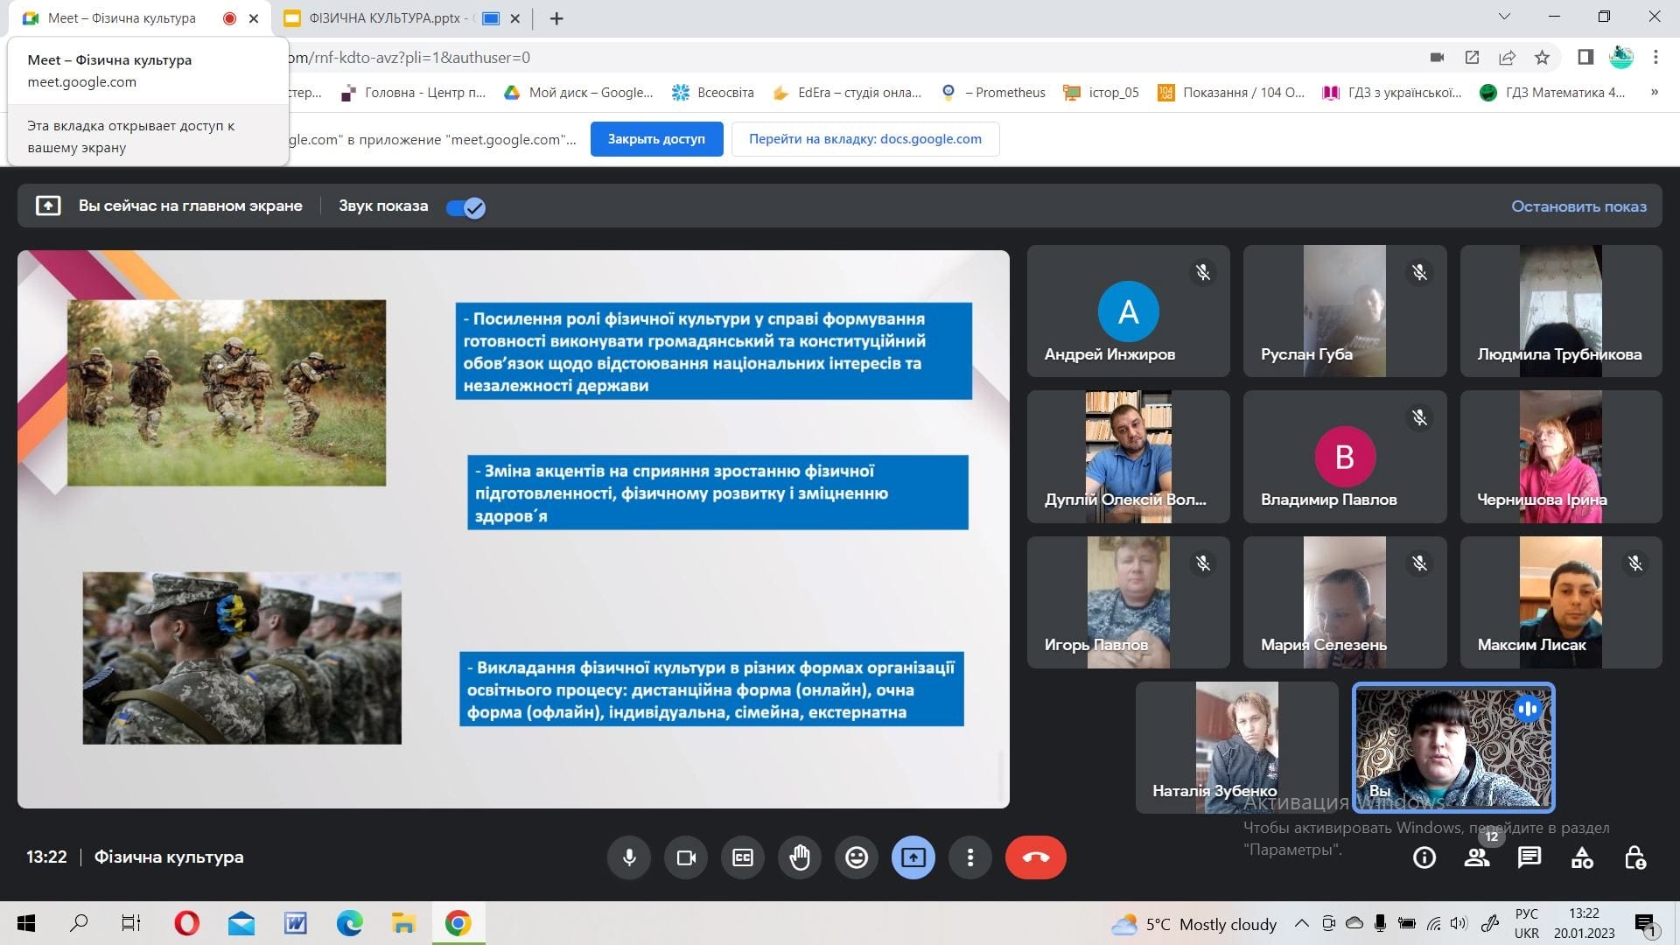Open tab search dropdown arrow

[x=1504, y=17]
